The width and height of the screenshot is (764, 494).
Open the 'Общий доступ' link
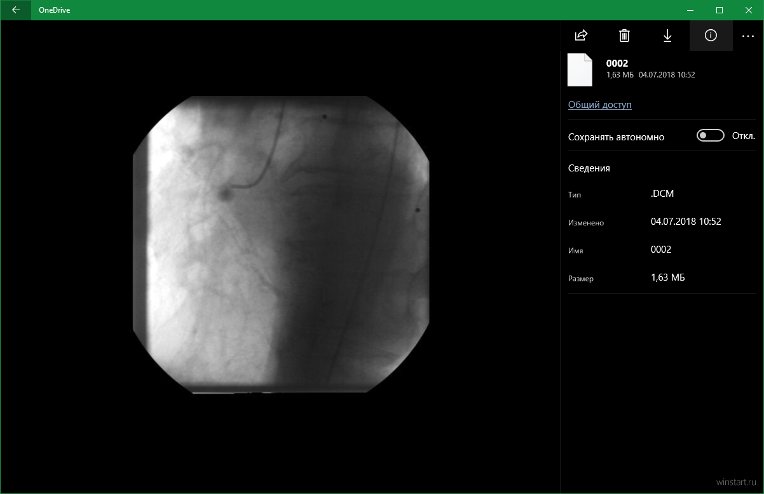(599, 105)
